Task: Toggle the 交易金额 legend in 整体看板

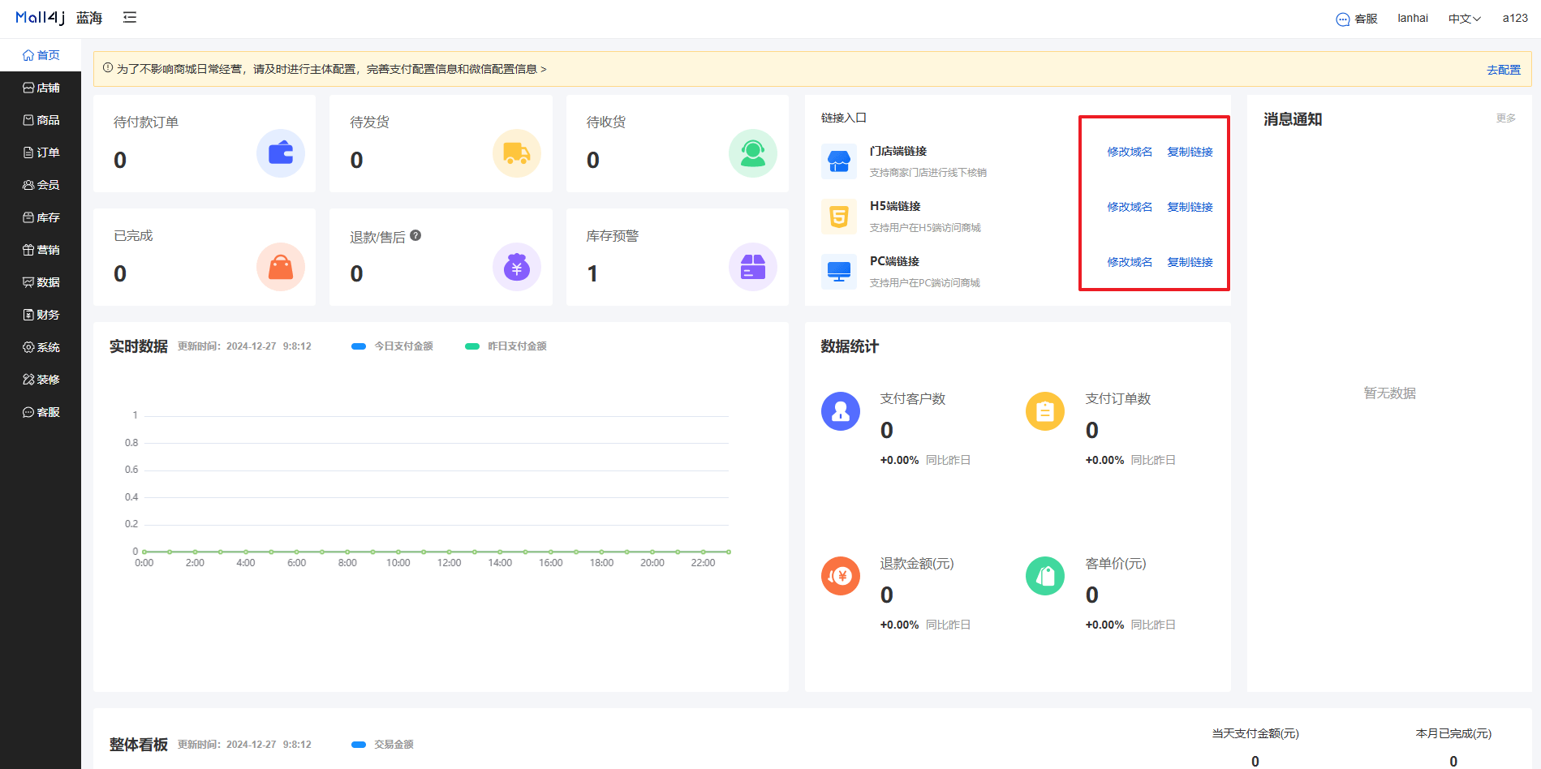Action: (382, 745)
